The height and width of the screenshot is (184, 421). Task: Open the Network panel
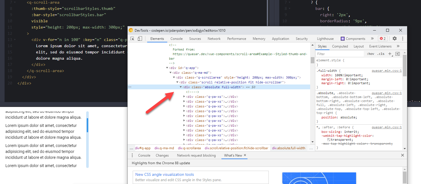tap(214, 38)
